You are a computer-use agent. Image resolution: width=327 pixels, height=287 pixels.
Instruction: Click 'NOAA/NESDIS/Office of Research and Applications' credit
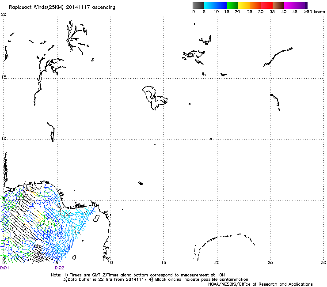click(260, 284)
